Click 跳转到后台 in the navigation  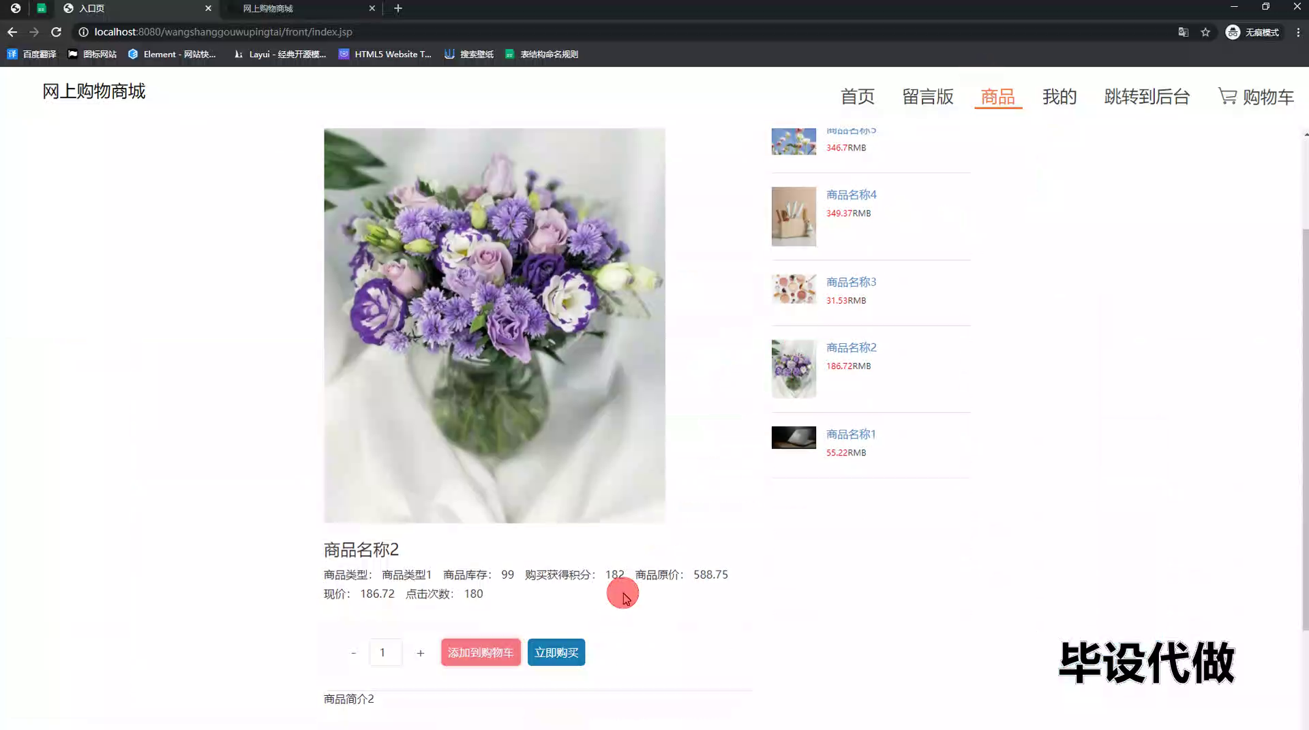pyautogui.click(x=1147, y=96)
